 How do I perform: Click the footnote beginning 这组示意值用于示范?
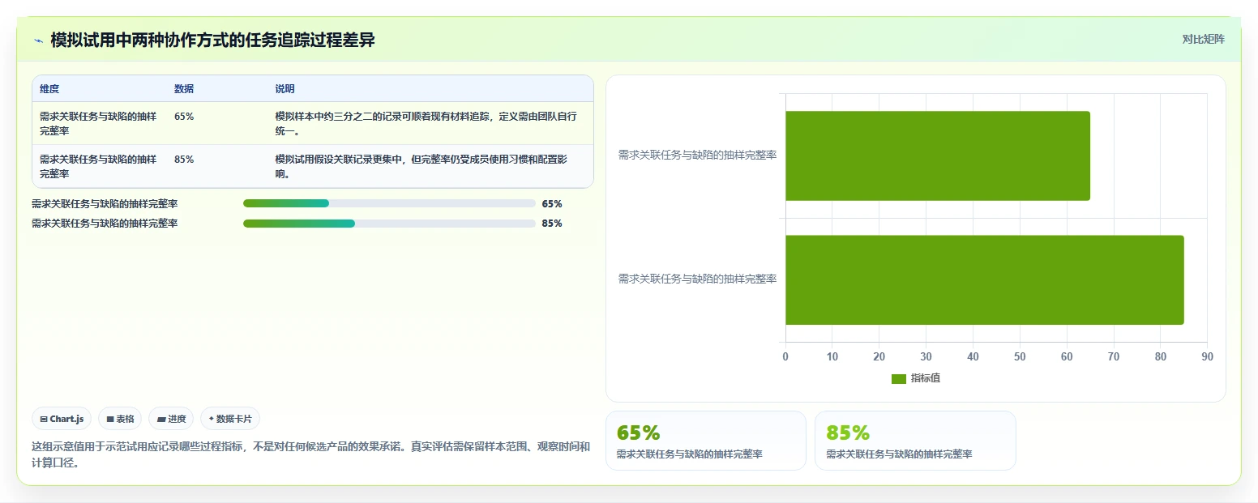point(310,454)
